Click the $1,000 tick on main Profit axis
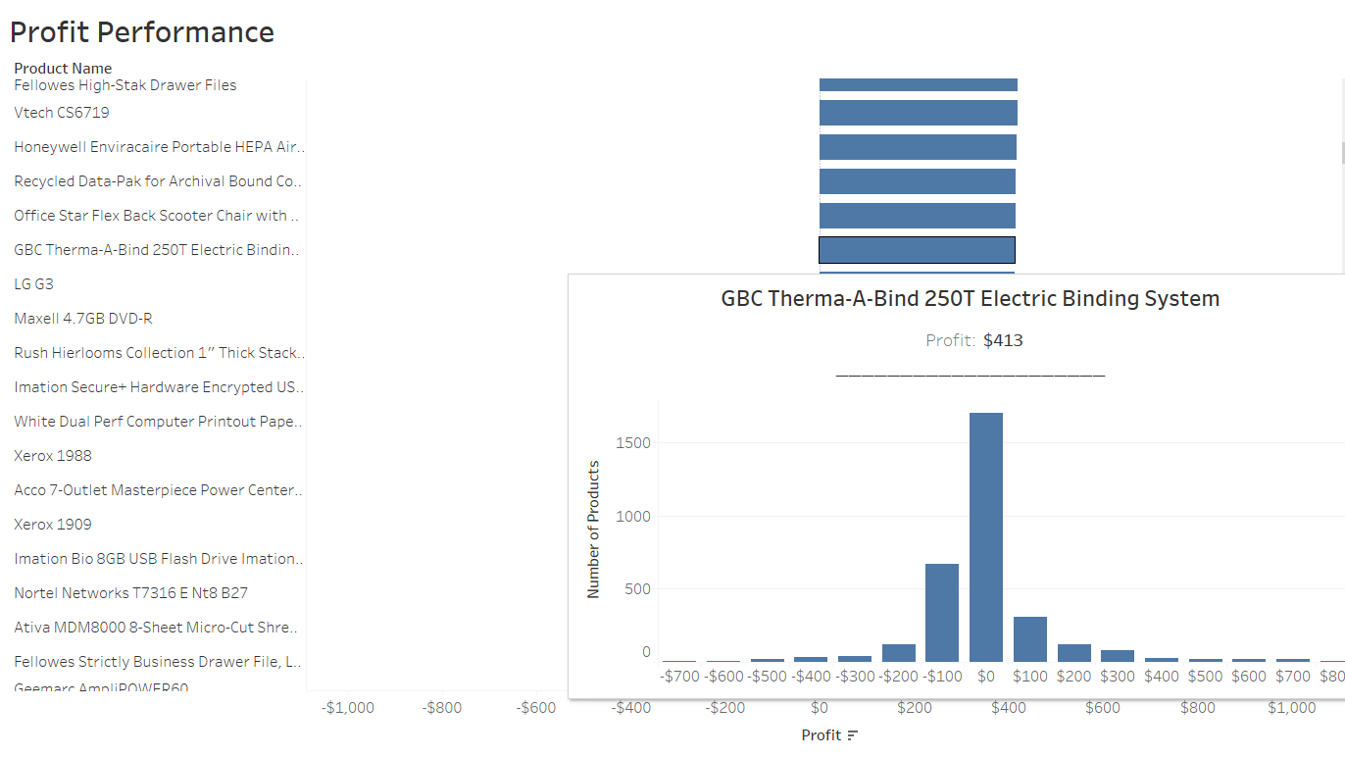 tap(1292, 708)
